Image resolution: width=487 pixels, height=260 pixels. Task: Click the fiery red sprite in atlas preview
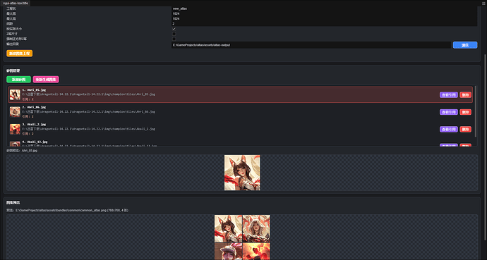256,252
